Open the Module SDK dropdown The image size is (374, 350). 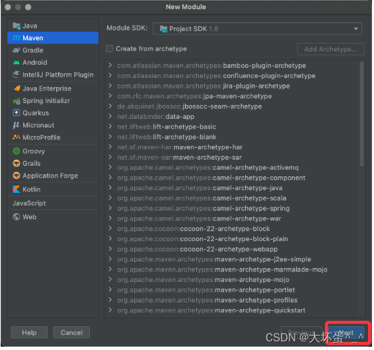click(x=257, y=29)
